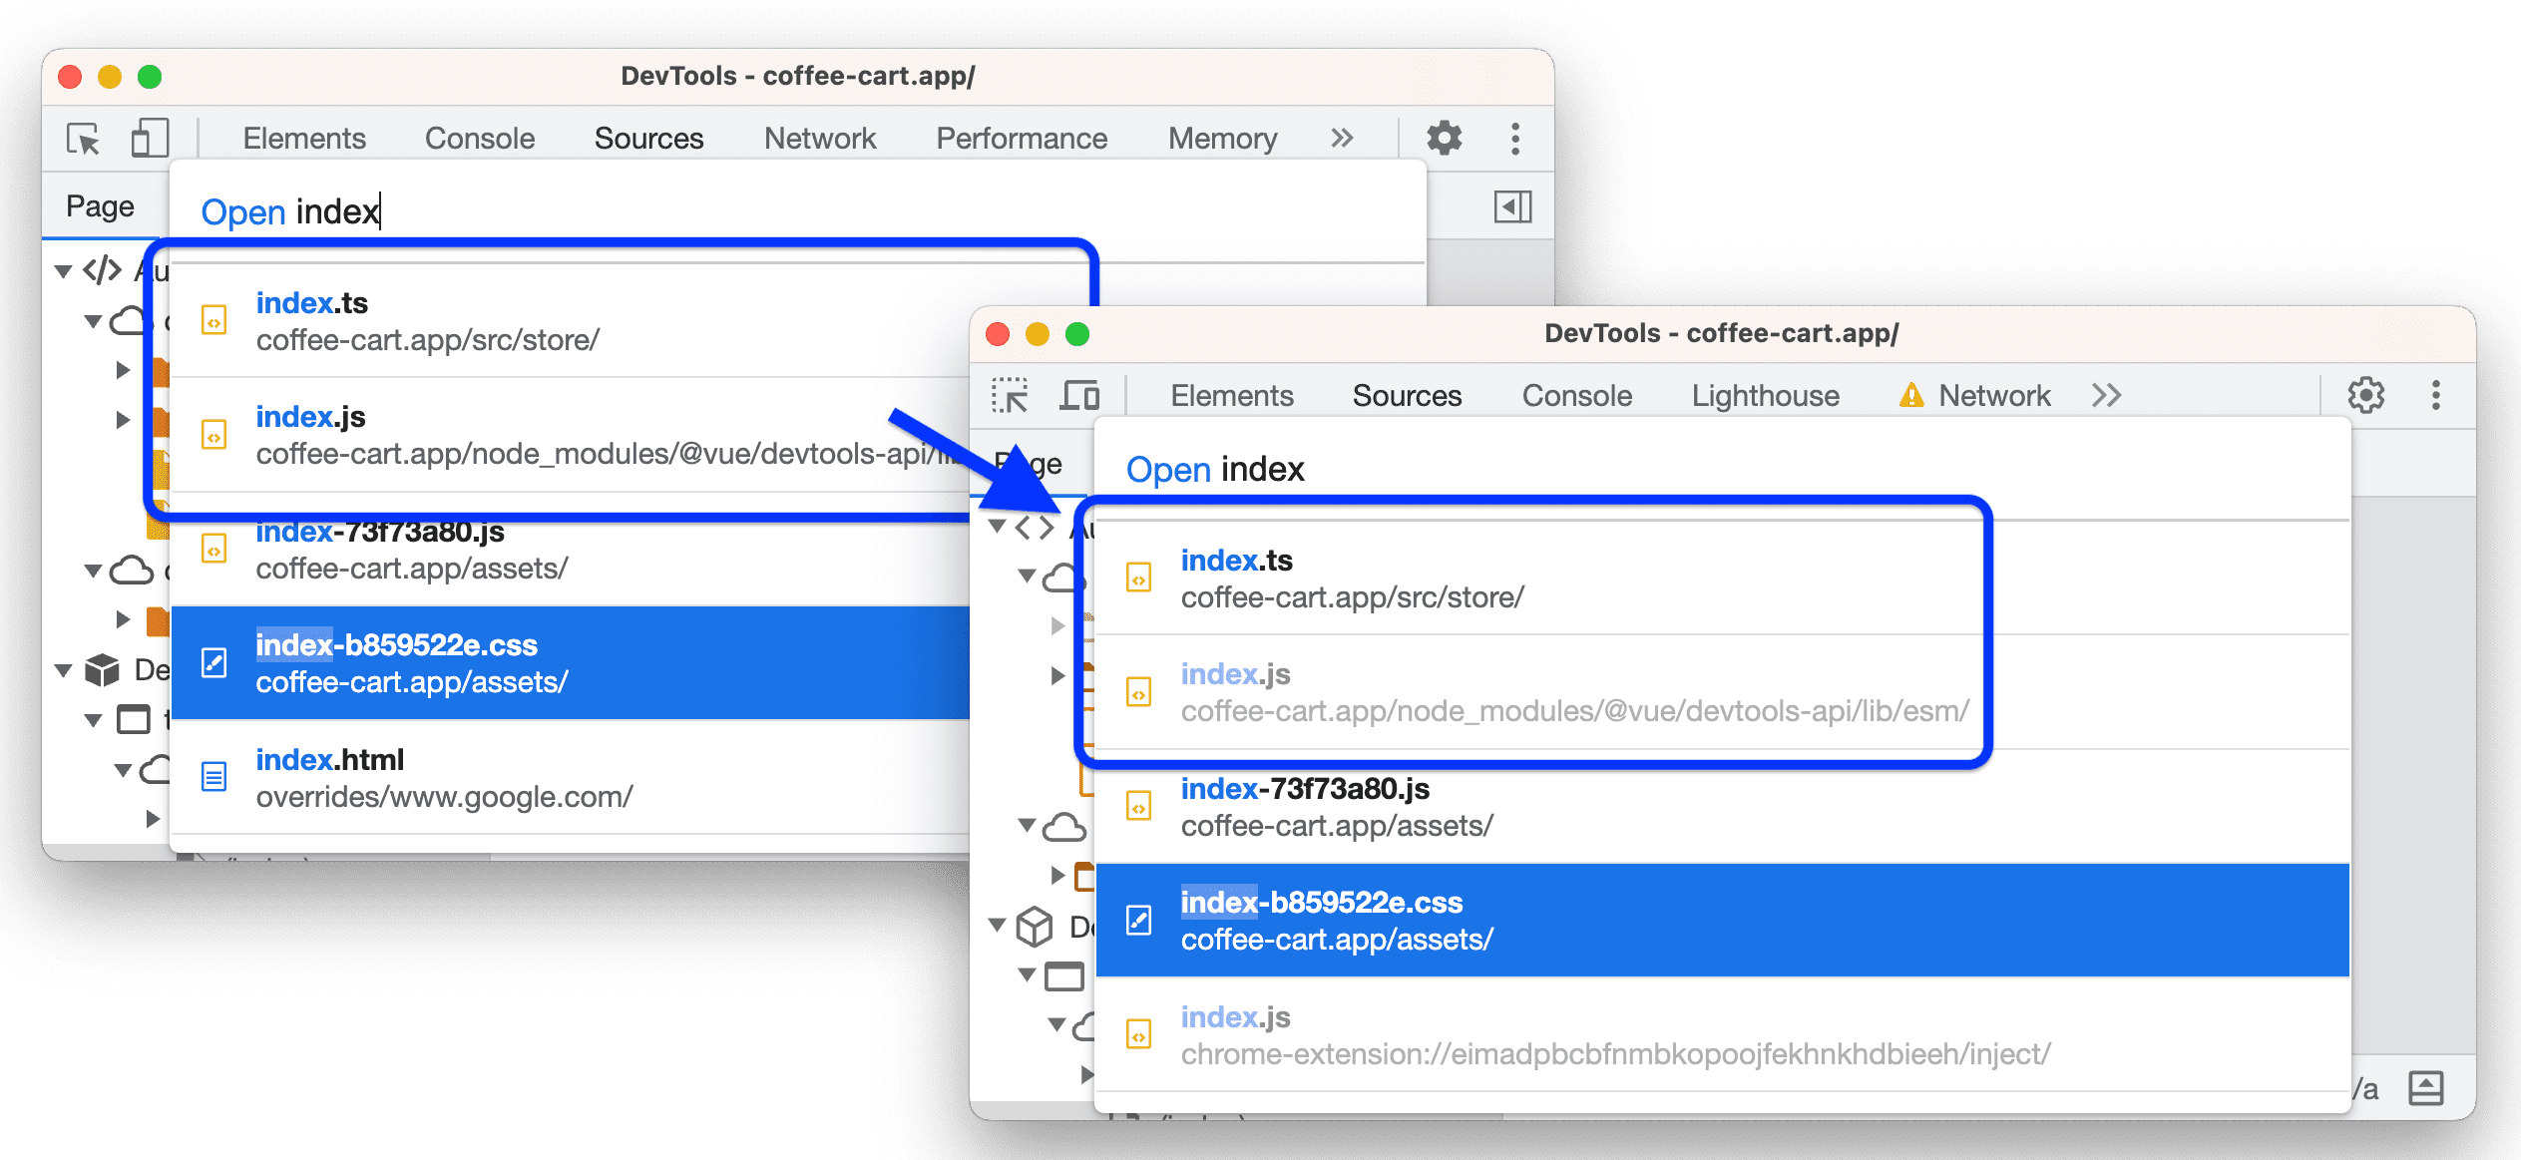Click the Sources tab in DevTools
This screenshot has height=1160, width=2521.
pos(649,139)
